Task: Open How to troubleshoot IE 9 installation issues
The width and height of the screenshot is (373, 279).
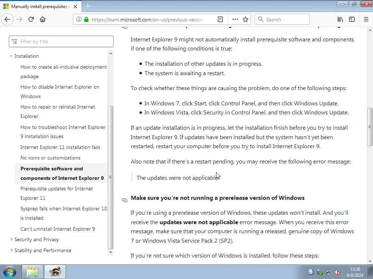Action: [x=63, y=132]
